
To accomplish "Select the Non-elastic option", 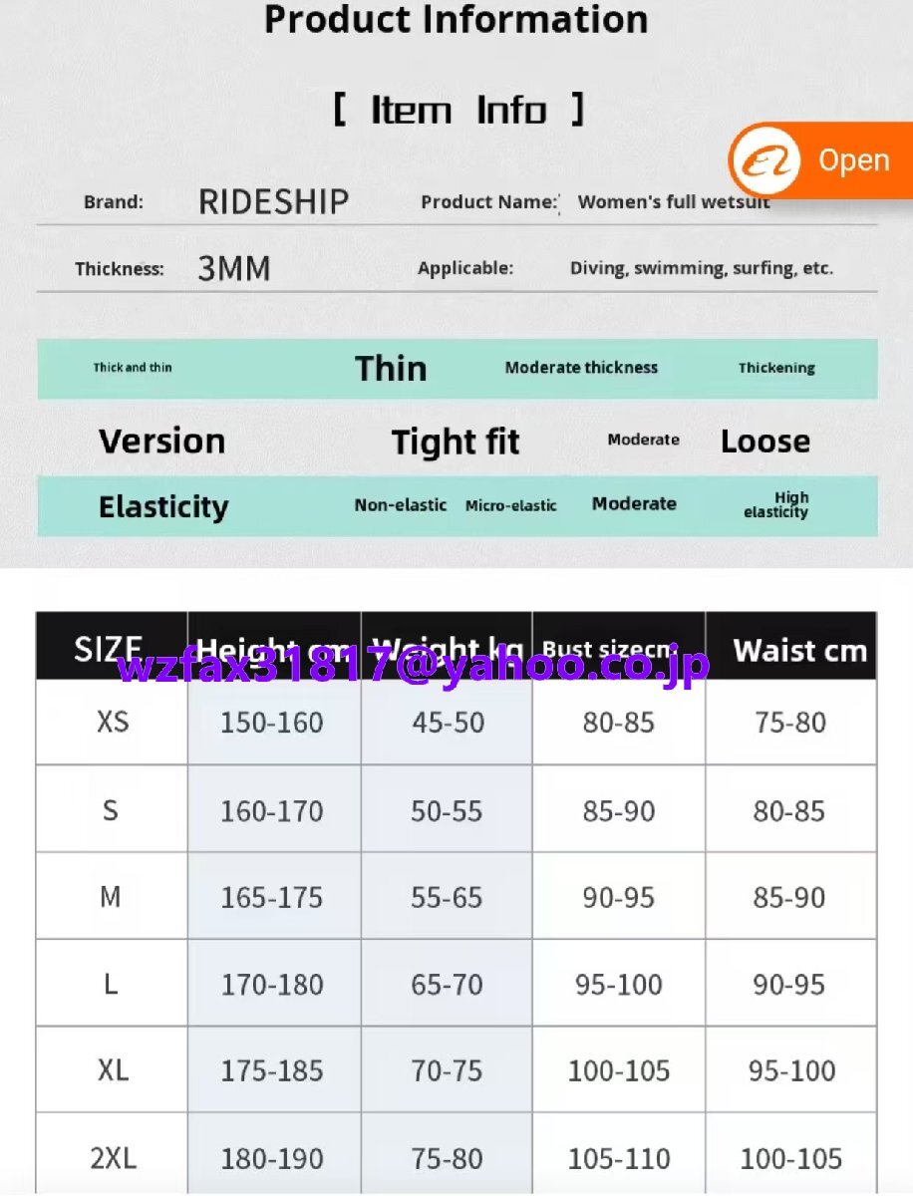I will 401,505.
